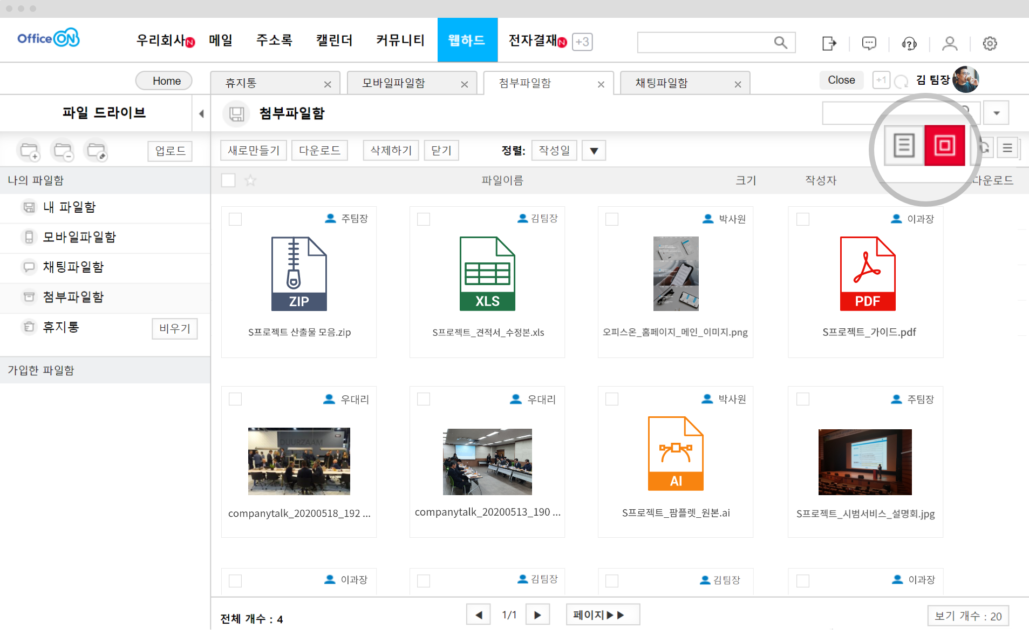
Task: Click the add folder icon
Action: pos(29,151)
